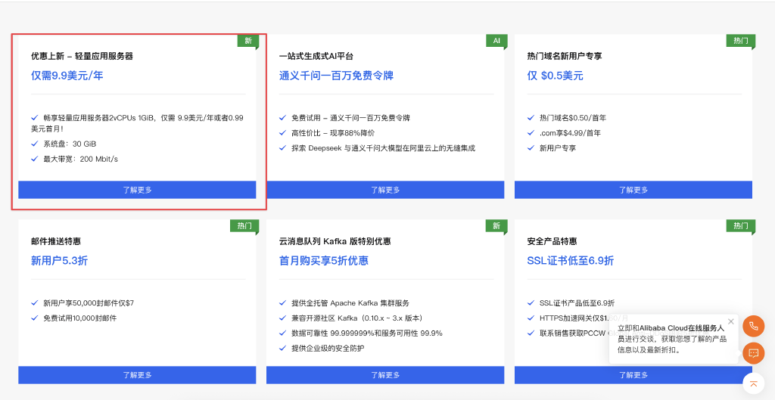The height and width of the screenshot is (400, 775).
Task: Click the 高性价比 – 现享88%降价 line
Action: (333, 133)
